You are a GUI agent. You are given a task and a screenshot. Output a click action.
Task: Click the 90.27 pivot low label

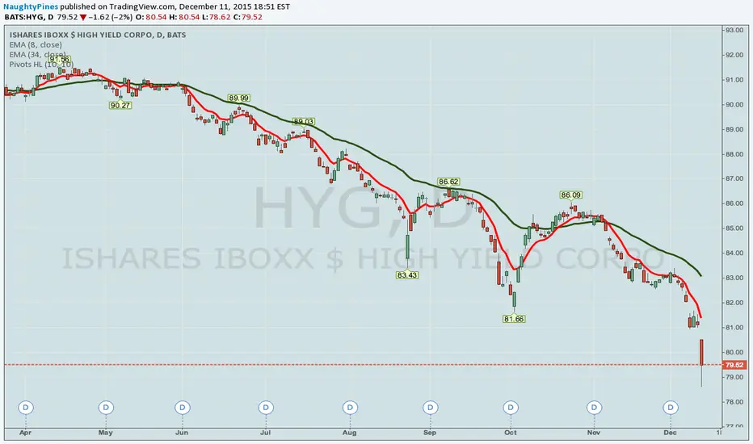click(120, 105)
